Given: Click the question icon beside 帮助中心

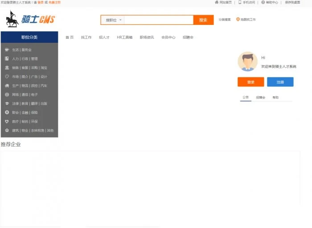Looking at the screenshot, I should pyautogui.click(x=263, y=2).
